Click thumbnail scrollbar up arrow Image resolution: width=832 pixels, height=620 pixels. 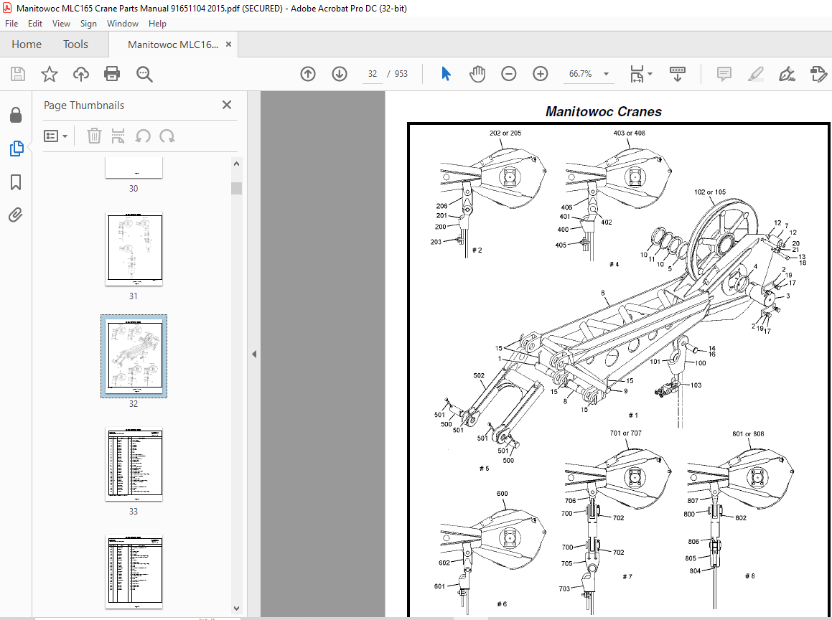(237, 164)
